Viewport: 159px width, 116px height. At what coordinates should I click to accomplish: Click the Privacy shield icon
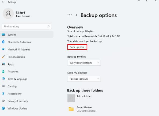click(3, 101)
